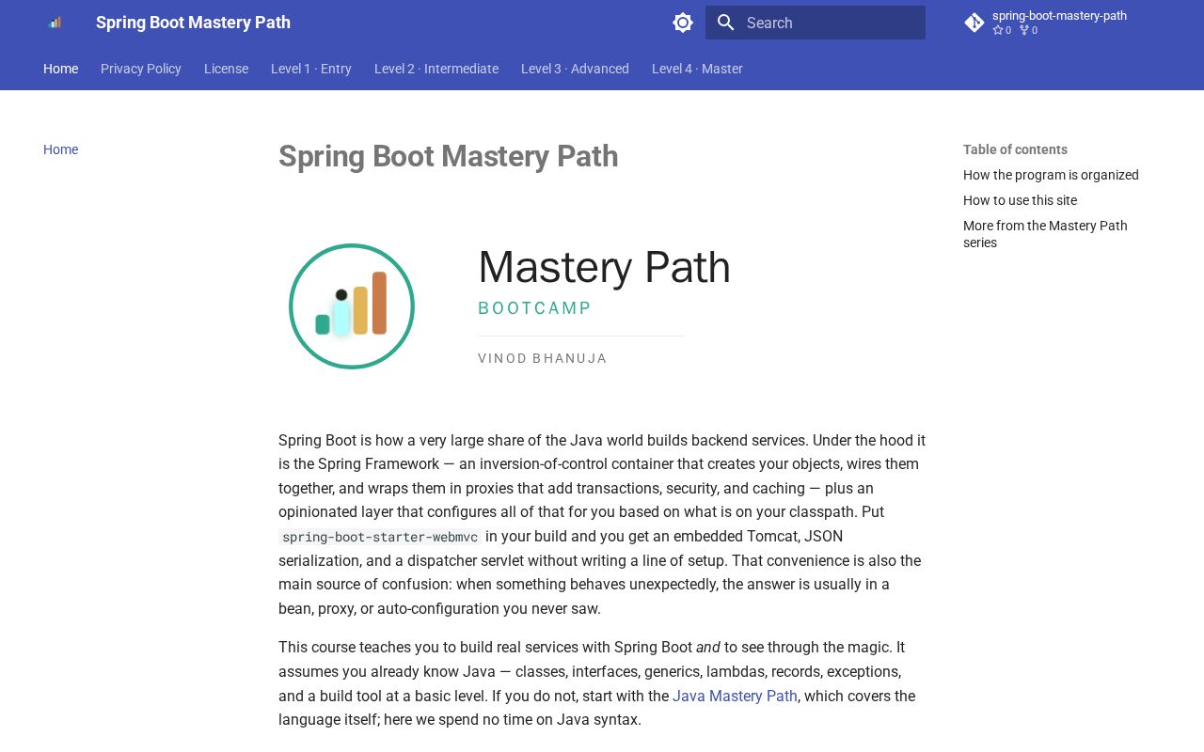This screenshot has height=752, width=1204.
Task: Click the Spring Boot Mastery Path page heading
Action: click(x=448, y=156)
